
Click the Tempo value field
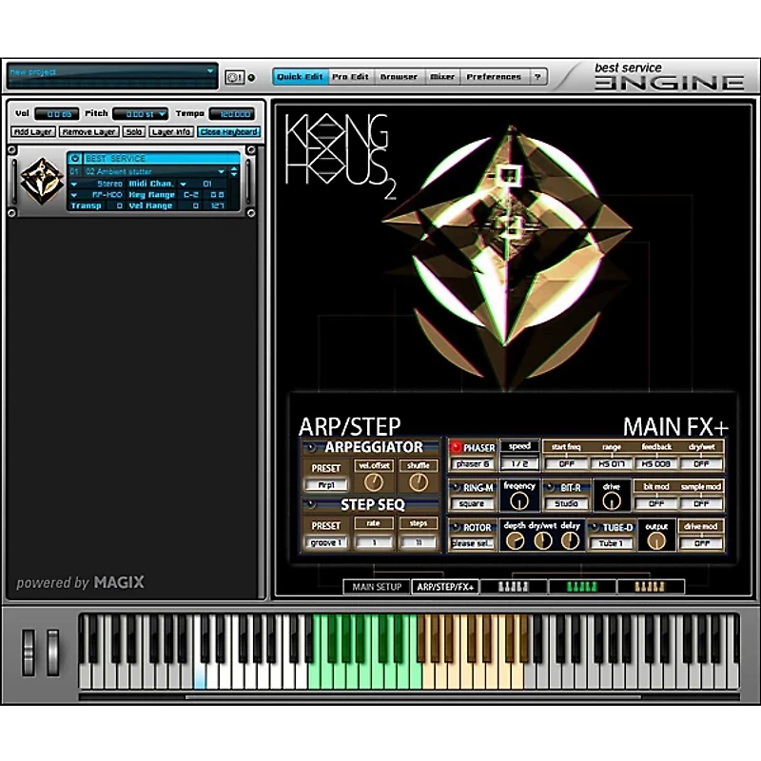coord(233,114)
